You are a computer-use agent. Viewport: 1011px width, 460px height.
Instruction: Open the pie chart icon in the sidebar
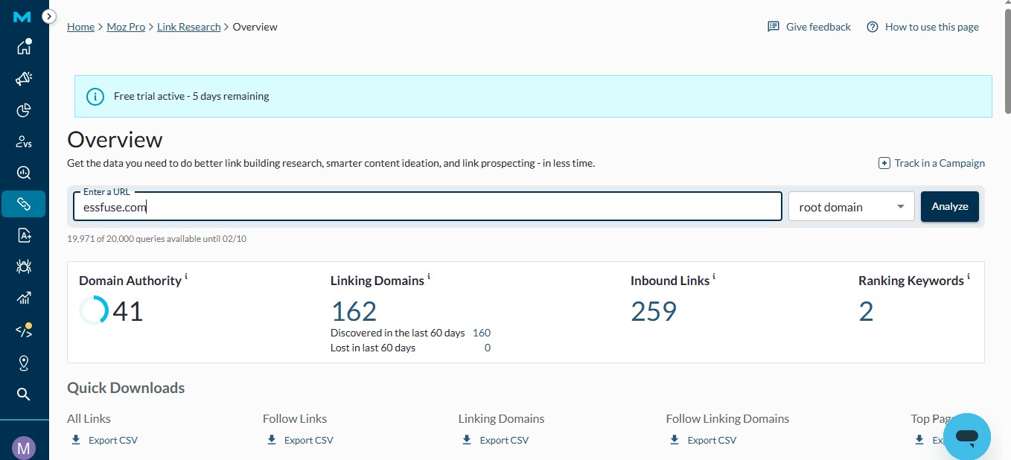click(24, 110)
